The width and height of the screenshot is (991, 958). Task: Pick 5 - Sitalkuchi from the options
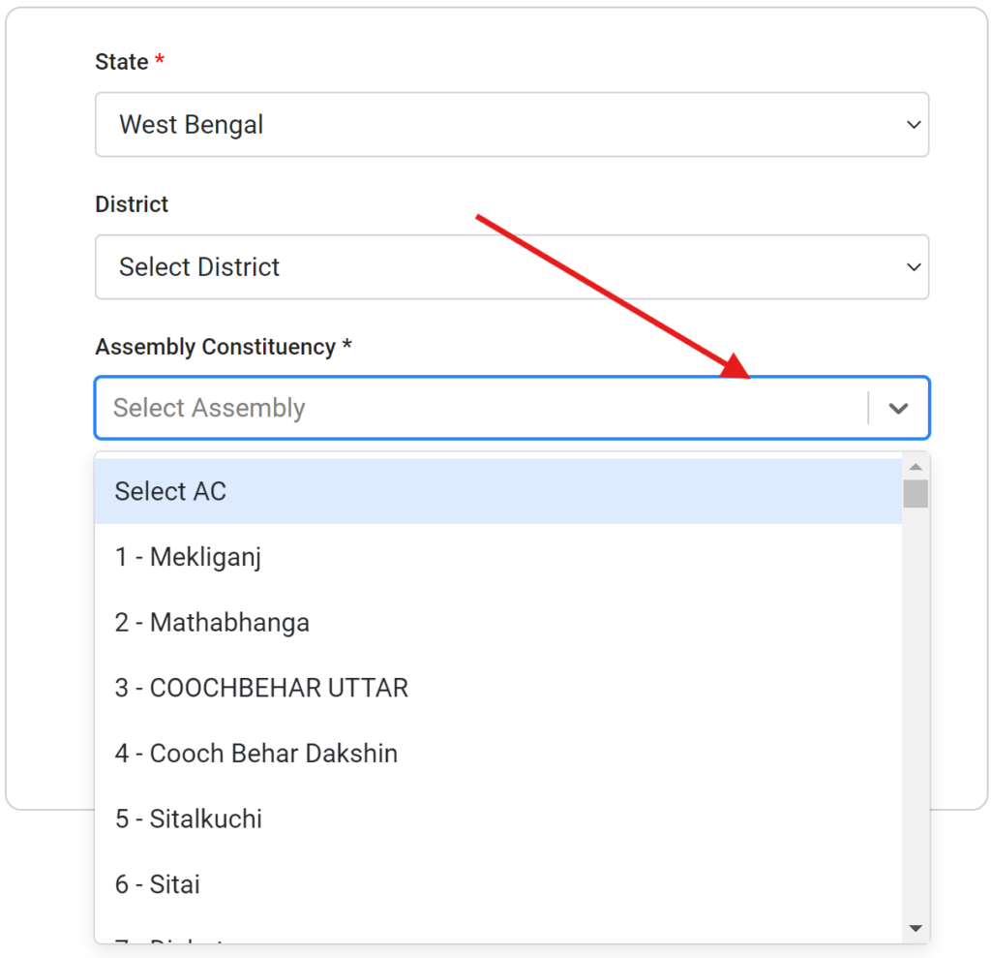tap(188, 819)
